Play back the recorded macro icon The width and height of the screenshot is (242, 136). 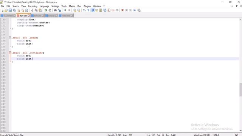tap(131, 10)
